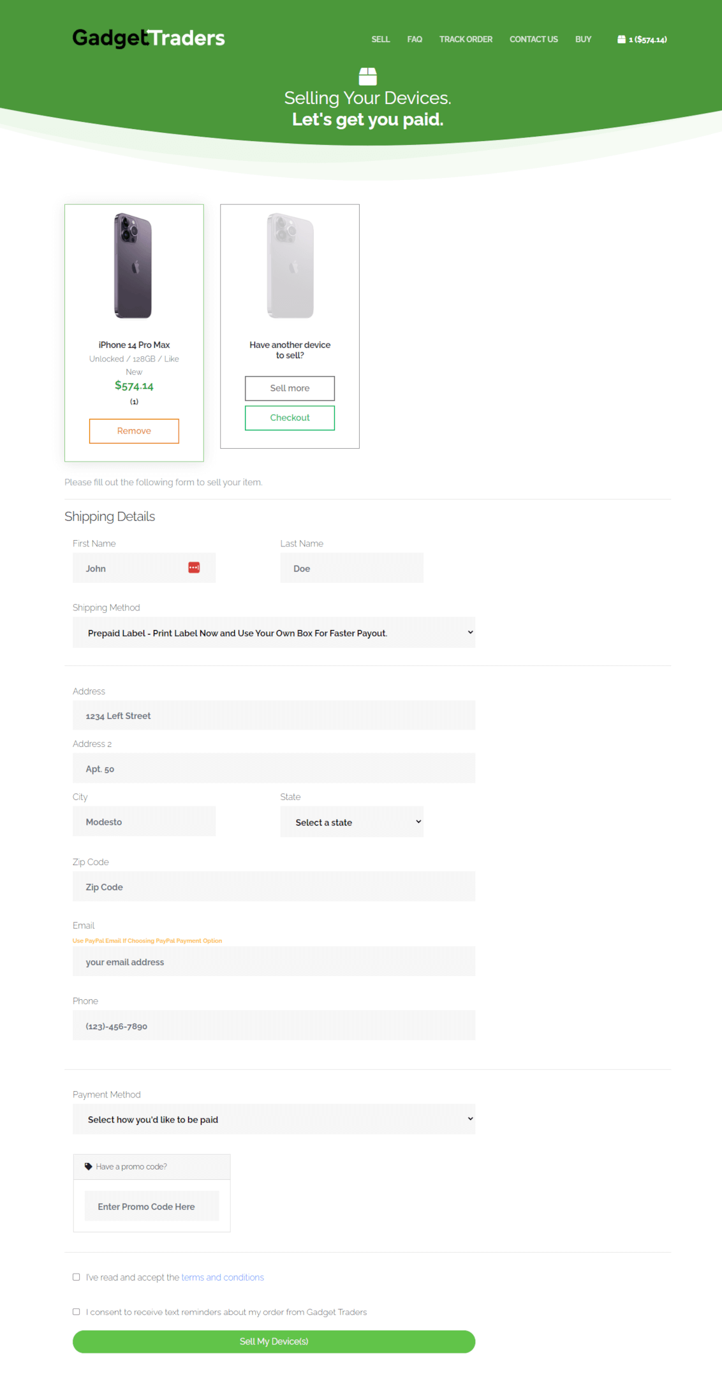The width and height of the screenshot is (722, 1379).
Task: Click the greyed-out phone placeholder image
Action: (290, 266)
